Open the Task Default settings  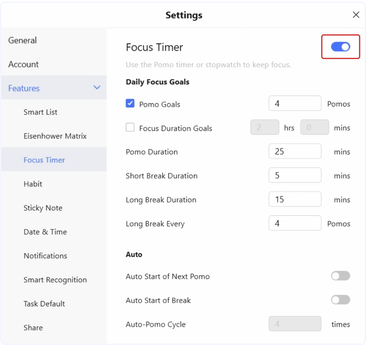pyautogui.click(x=44, y=304)
